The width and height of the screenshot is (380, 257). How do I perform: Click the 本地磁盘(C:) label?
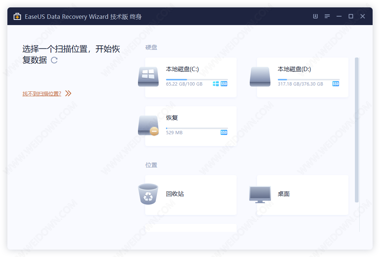[x=182, y=69]
